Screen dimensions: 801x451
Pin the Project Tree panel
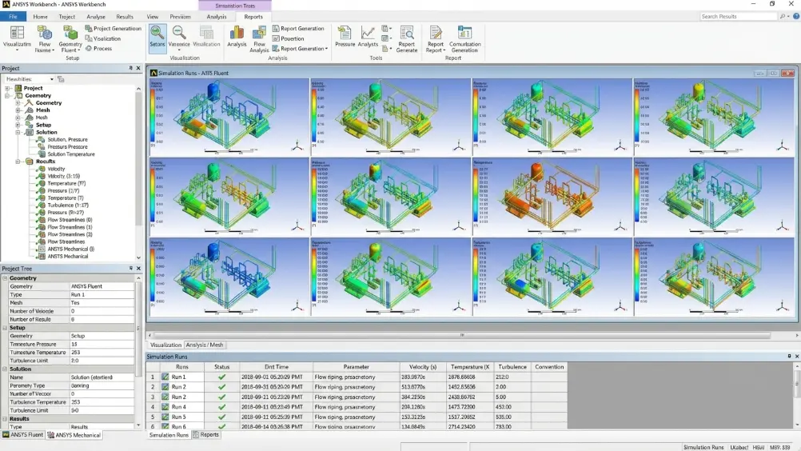130,268
